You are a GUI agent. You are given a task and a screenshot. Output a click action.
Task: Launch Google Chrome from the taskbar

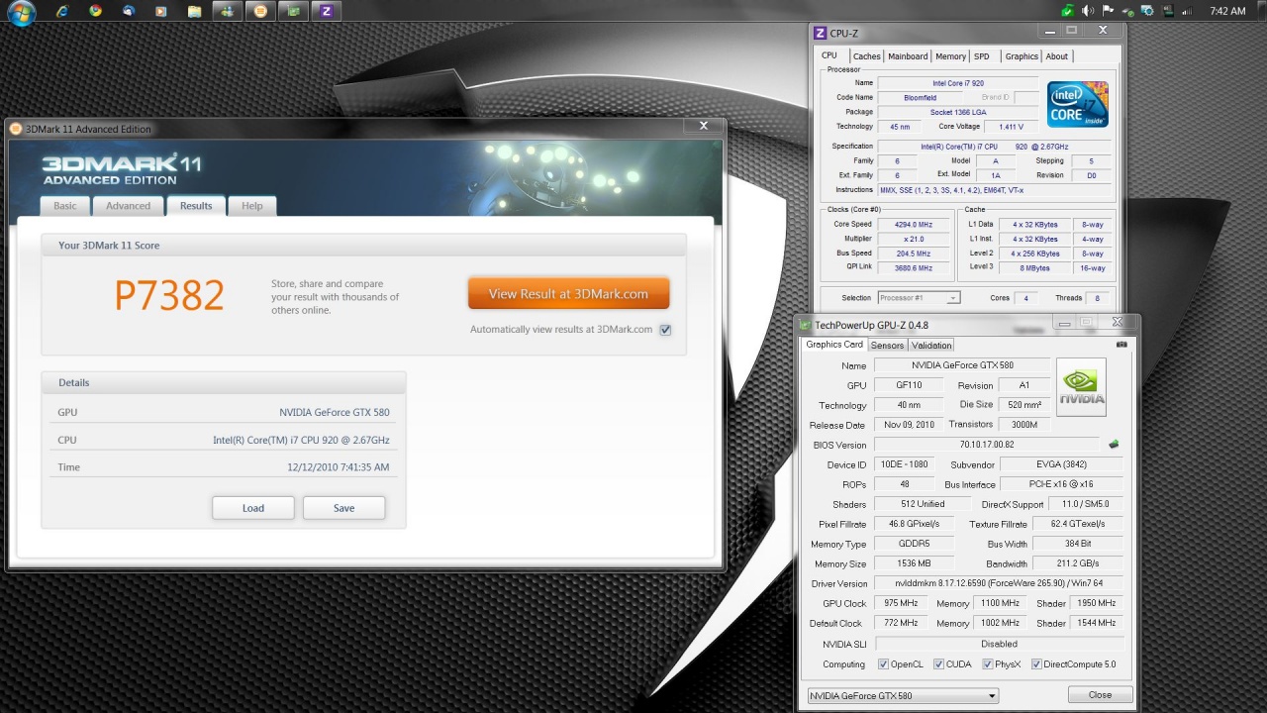[95, 11]
